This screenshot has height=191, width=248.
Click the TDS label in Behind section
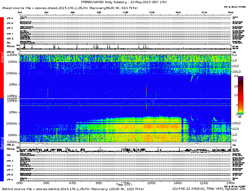pyautogui.click(x=8, y=155)
